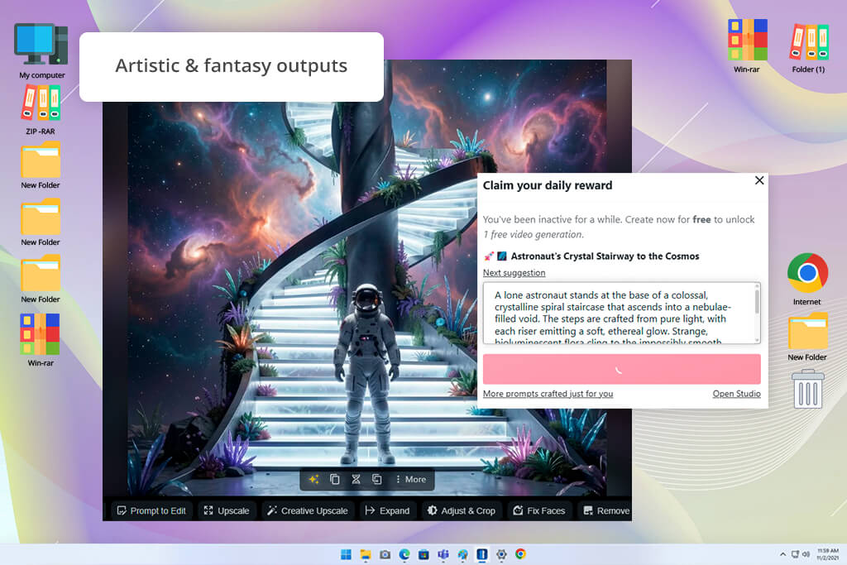Viewport: 847px width, 565px height.
Task: Click the overlapping squares icon beside More
Action: point(377,479)
